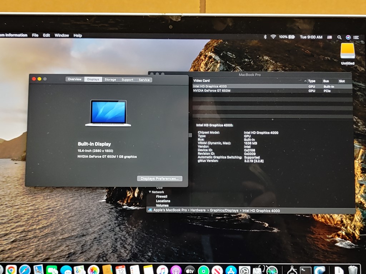Click the Bus column header
366x274 pixels.
pos(326,81)
